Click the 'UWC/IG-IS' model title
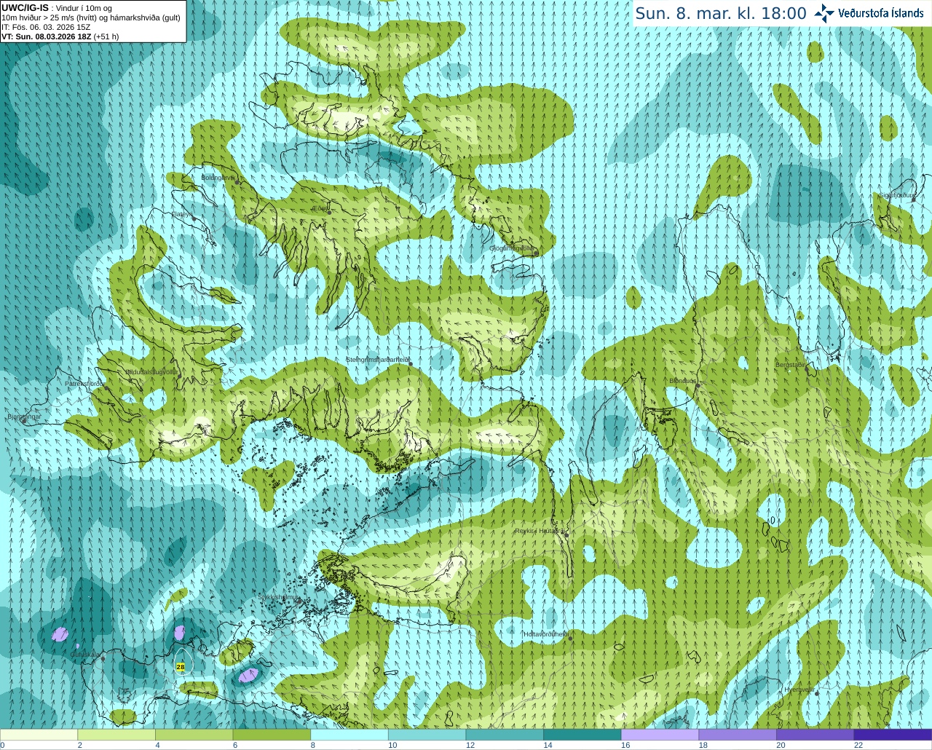932x750 pixels. [25, 8]
